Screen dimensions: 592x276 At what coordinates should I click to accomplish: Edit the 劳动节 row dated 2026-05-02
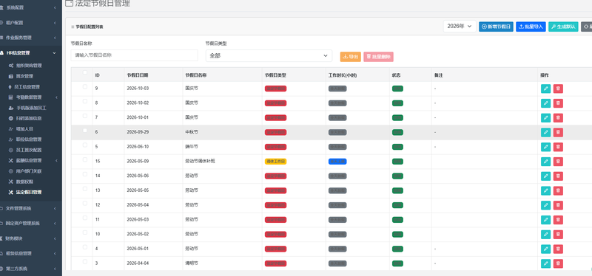pos(545,234)
